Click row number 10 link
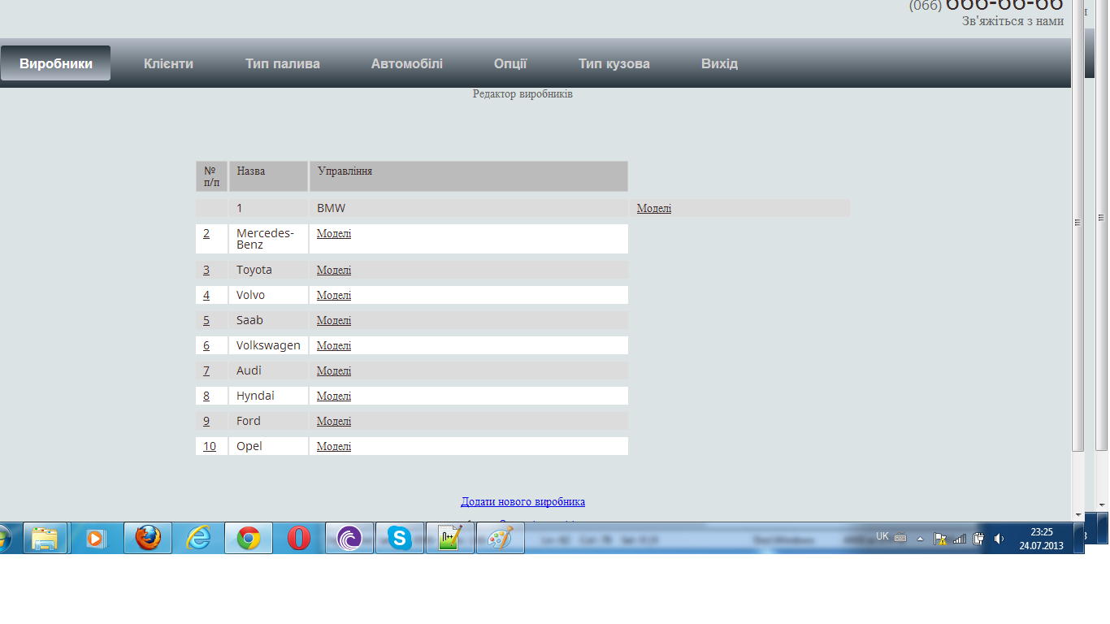This screenshot has height=624, width=1110. [x=210, y=447]
